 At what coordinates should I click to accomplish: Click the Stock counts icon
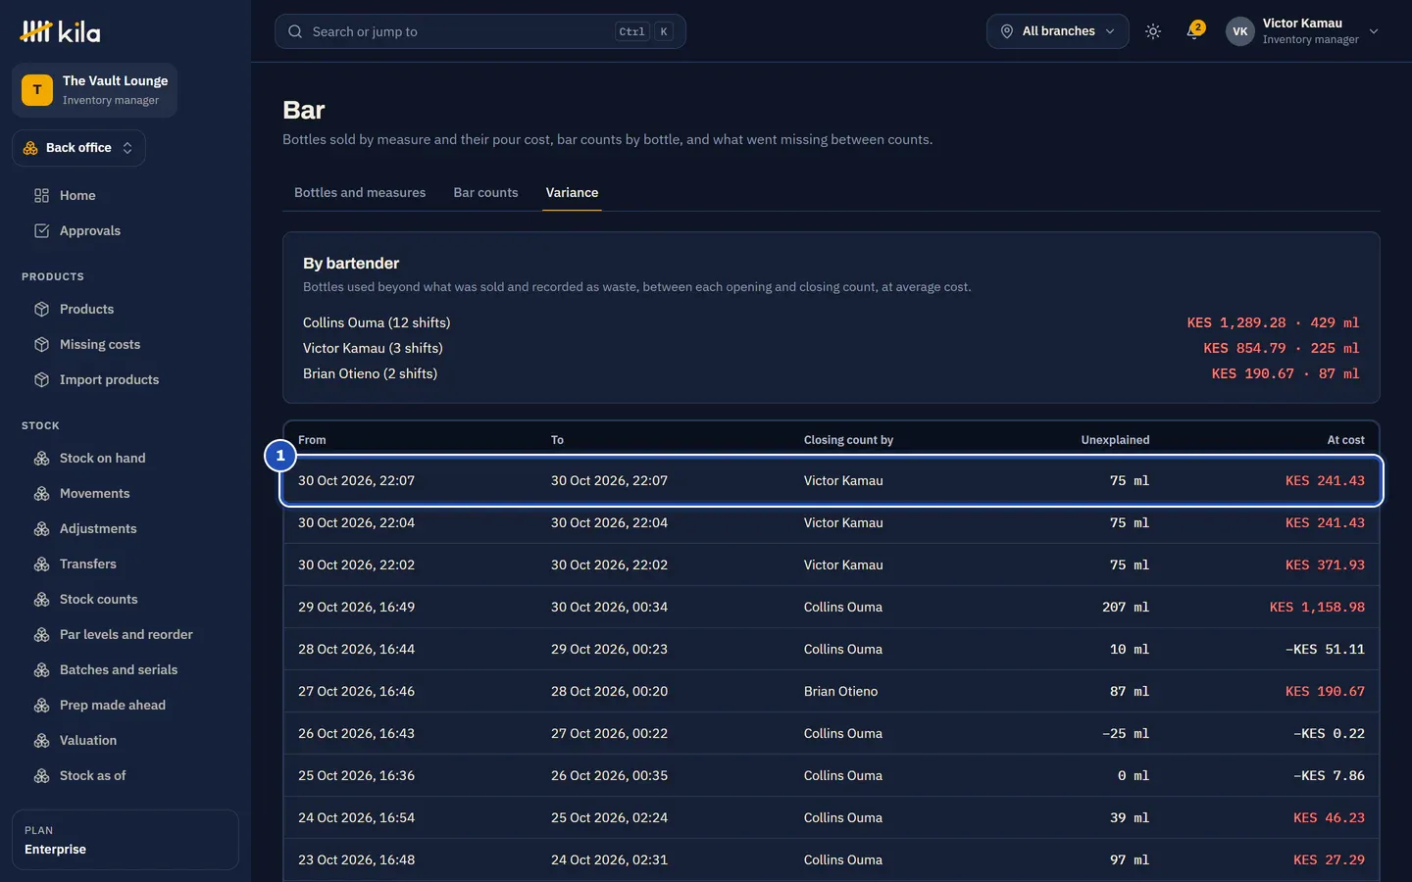(x=41, y=599)
